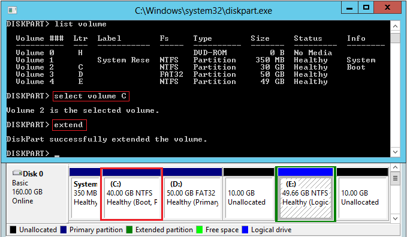Select the (E:) 49.66 GB logical drive
The image size is (407, 237).
tap(306, 194)
